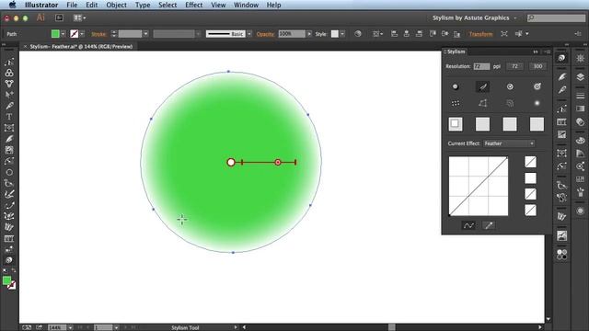Set resolution with the 72 button

pyautogui.click(x=514, y=66)
